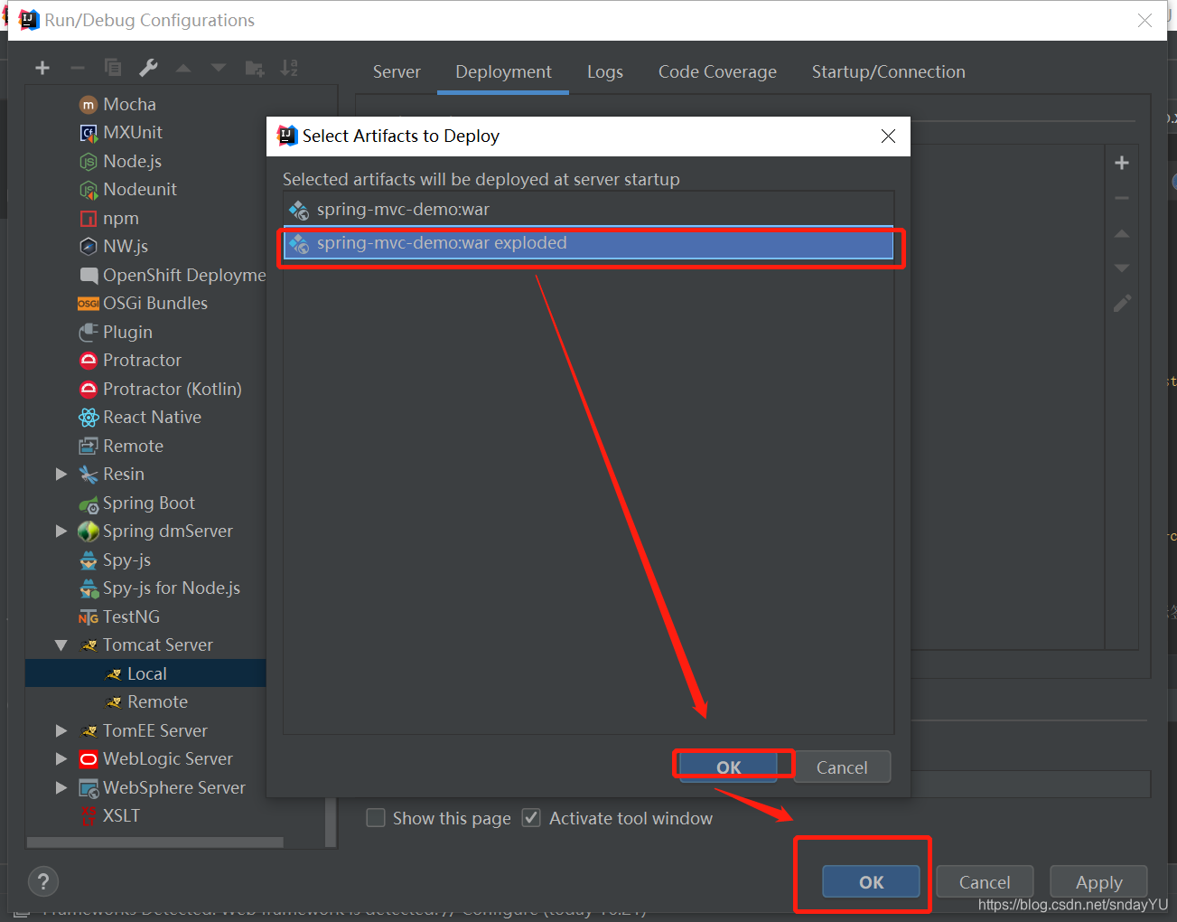Select the NW.js configuration type
The width and height of the screenshot is (1177, 922).
[x=126, y=246]
